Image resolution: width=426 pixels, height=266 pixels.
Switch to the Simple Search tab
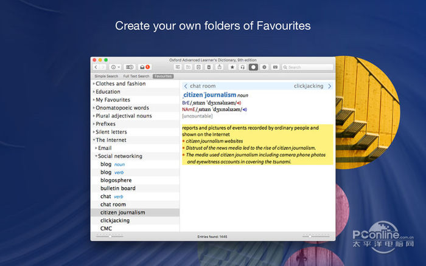(x=106, y=76)
